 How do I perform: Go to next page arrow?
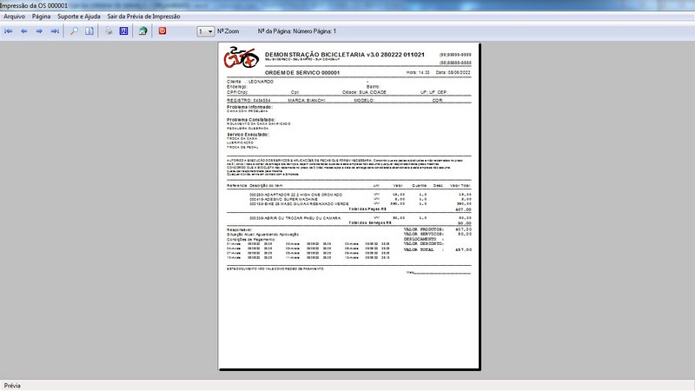coord(39,31)
